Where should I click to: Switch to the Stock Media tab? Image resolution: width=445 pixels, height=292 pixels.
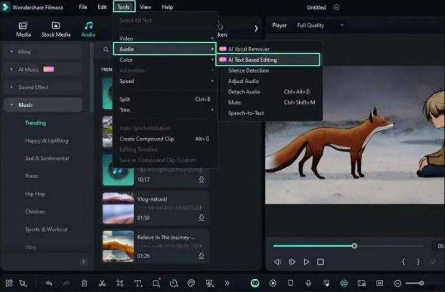point(56,29)
